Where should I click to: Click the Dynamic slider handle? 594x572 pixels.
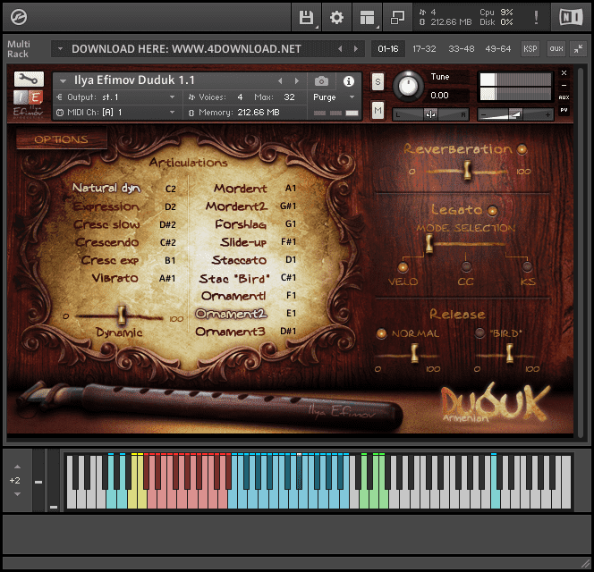(122, 315)
